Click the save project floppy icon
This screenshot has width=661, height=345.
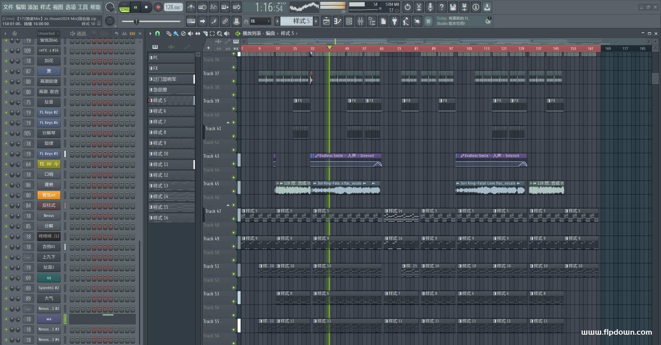[453, 7]
